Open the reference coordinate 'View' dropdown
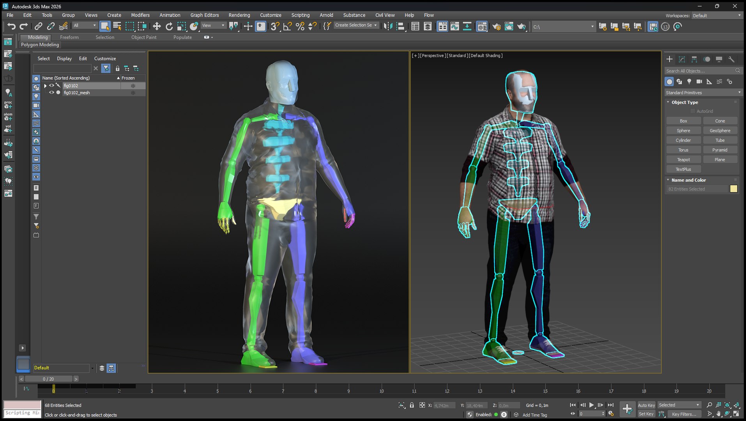Image resolution: width=746 pixels, height=421 pixels. pyautogui.click(x=213, y=25)
